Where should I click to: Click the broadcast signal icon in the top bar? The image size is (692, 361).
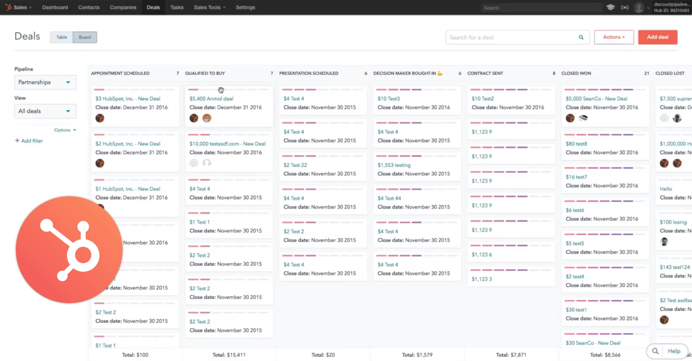625,7
